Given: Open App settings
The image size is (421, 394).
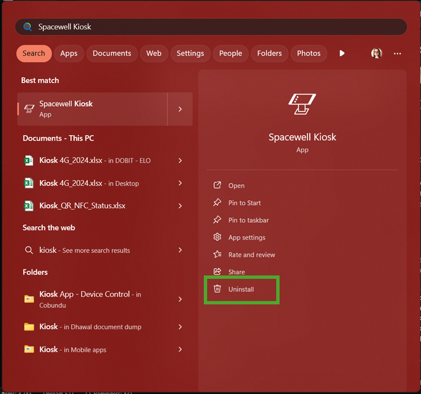Looking at the screenshot, I should pos(247,238).
